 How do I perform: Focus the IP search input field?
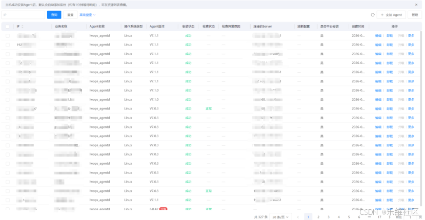point(23,15)
